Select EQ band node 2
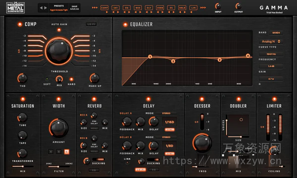The image size is (297, 178). tap(173, 61)
